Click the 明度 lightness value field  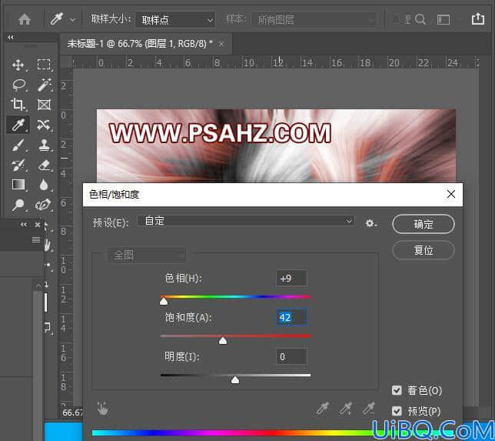point(291,356)
